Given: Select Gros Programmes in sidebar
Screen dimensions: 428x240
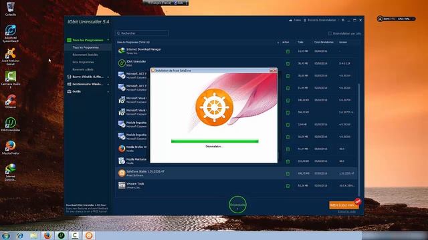Looking at the screenshot, I should [83, 62].
